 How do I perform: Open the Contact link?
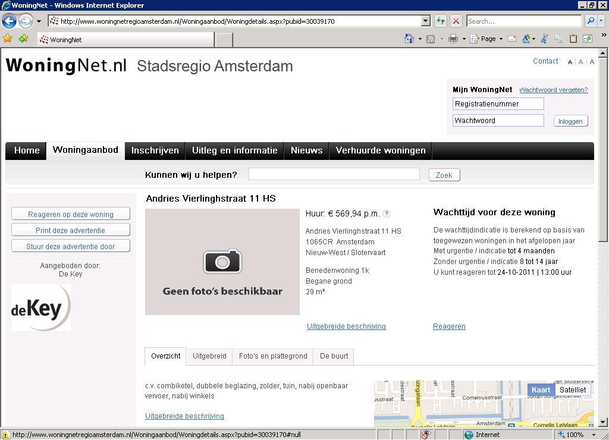coord(545,61)
